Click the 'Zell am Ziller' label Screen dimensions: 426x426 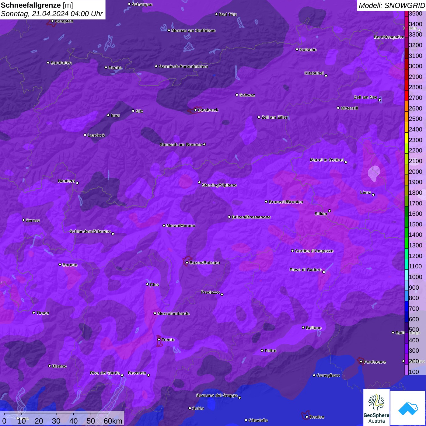coord(274,117)
